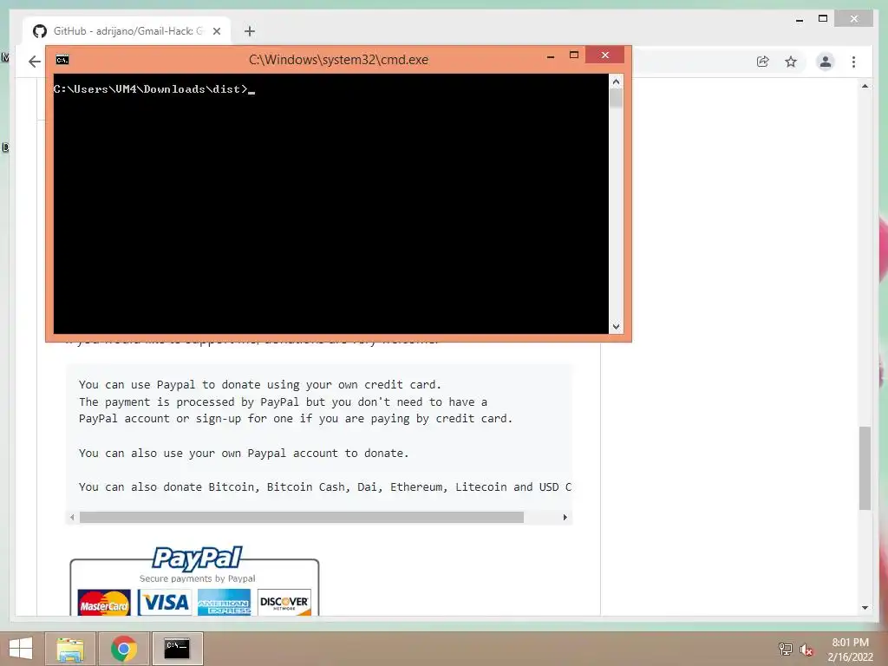Click the browser page scroll down arrow

point(865,608)
